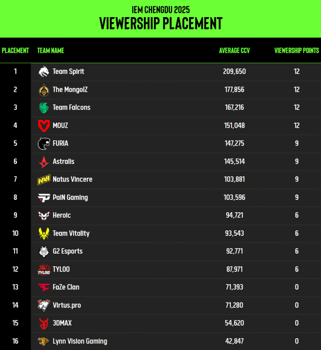Image resolution: width=321 pixels, height=350 pixels.
Task: Click the Placement column header
Action: (x=15, y=51)
